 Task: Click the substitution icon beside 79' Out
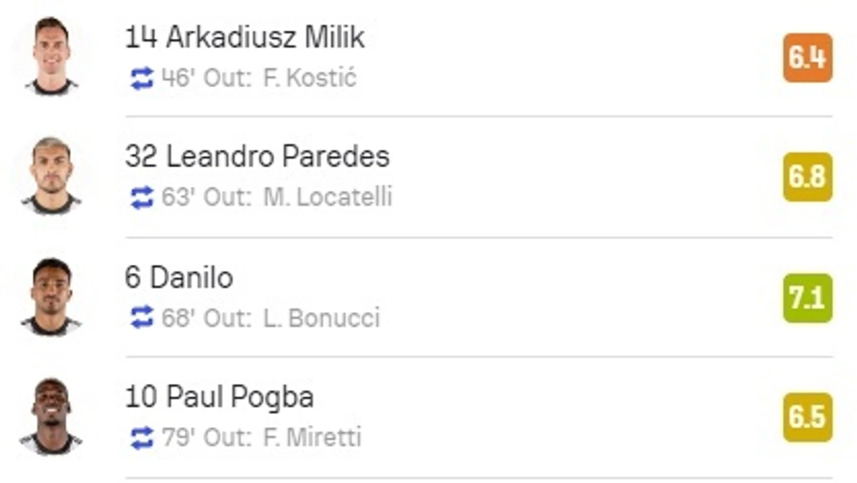coord(141,438)
